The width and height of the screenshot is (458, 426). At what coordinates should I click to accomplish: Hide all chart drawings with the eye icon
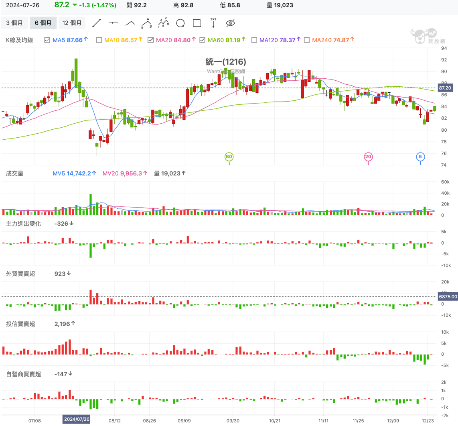[x=229, y=23]
